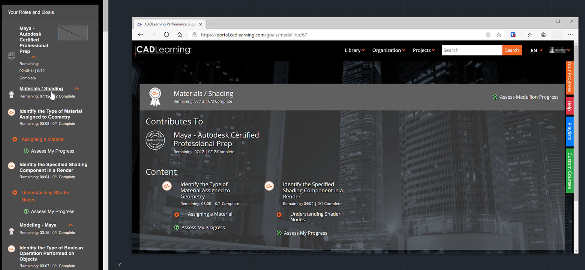Collapse the Materials / Shading section in sidebar
Screen dimensions: 585x270
(77, 88)
